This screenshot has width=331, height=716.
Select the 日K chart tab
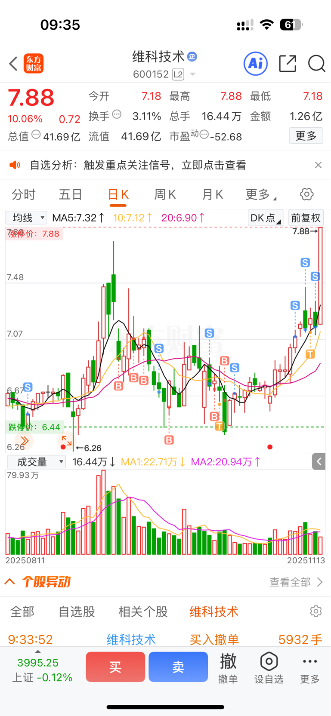tap(118, 195)
